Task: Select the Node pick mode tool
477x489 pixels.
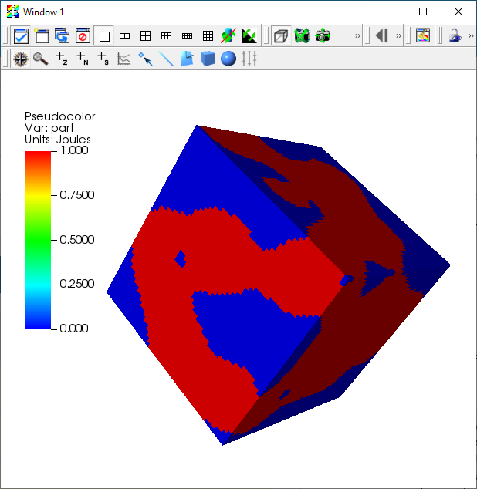Action: click(83, 59)
